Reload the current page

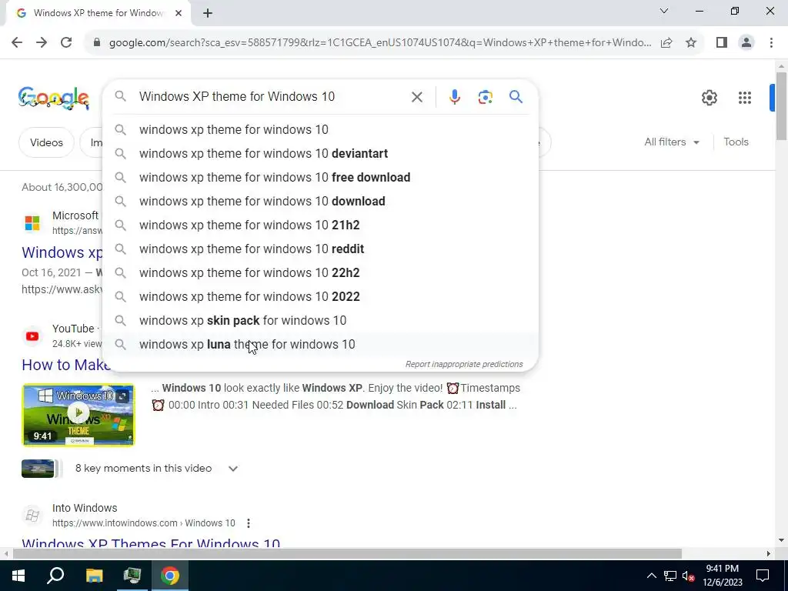(66, 42)
